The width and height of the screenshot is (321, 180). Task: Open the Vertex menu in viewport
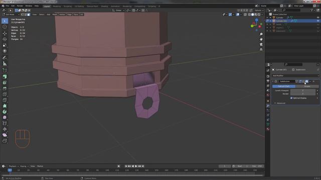pyautogui.click(x=62, y=14)
